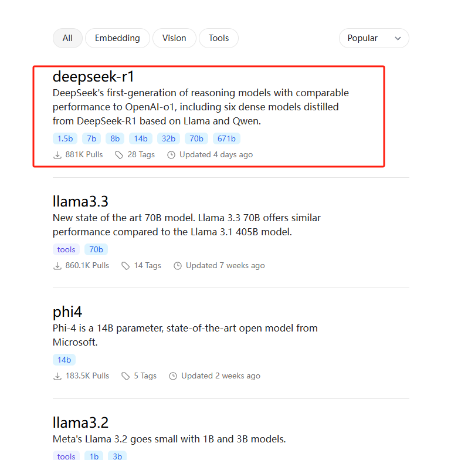This screenshot has height=460, width=468.
Task: Select the Tools filter tab
Action: coord(219,38)
